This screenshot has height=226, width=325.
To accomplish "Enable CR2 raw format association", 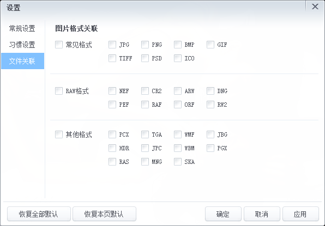I will coord(145,91).
